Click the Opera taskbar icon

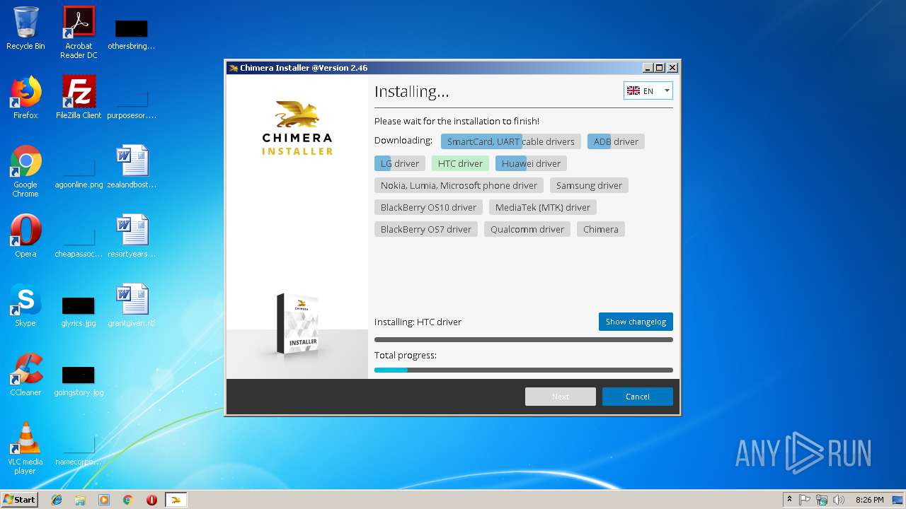151,500
